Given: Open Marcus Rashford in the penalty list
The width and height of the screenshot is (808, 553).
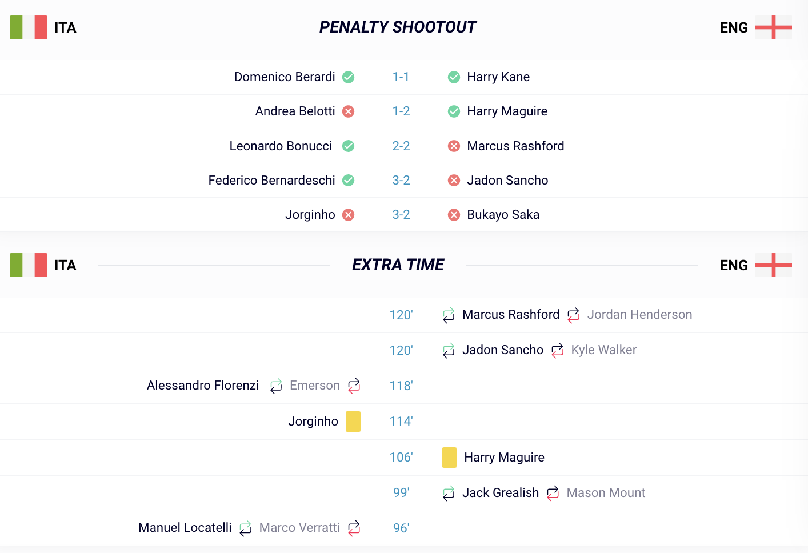Looking at the screenshot, I should pos(515,146).
